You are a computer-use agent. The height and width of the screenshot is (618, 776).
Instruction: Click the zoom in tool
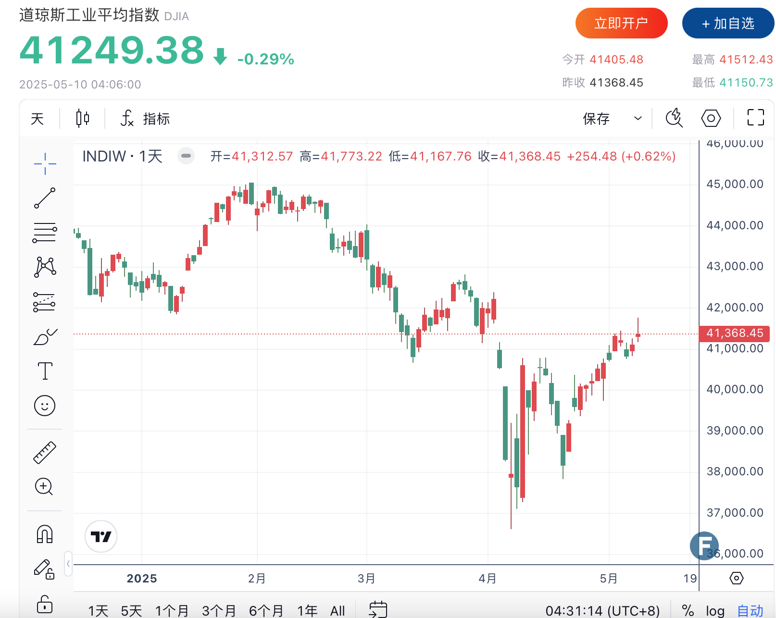point(44,487)
